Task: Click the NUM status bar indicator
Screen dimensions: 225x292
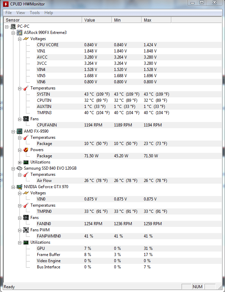Action: pyautogui.click(x=198, y=287)
